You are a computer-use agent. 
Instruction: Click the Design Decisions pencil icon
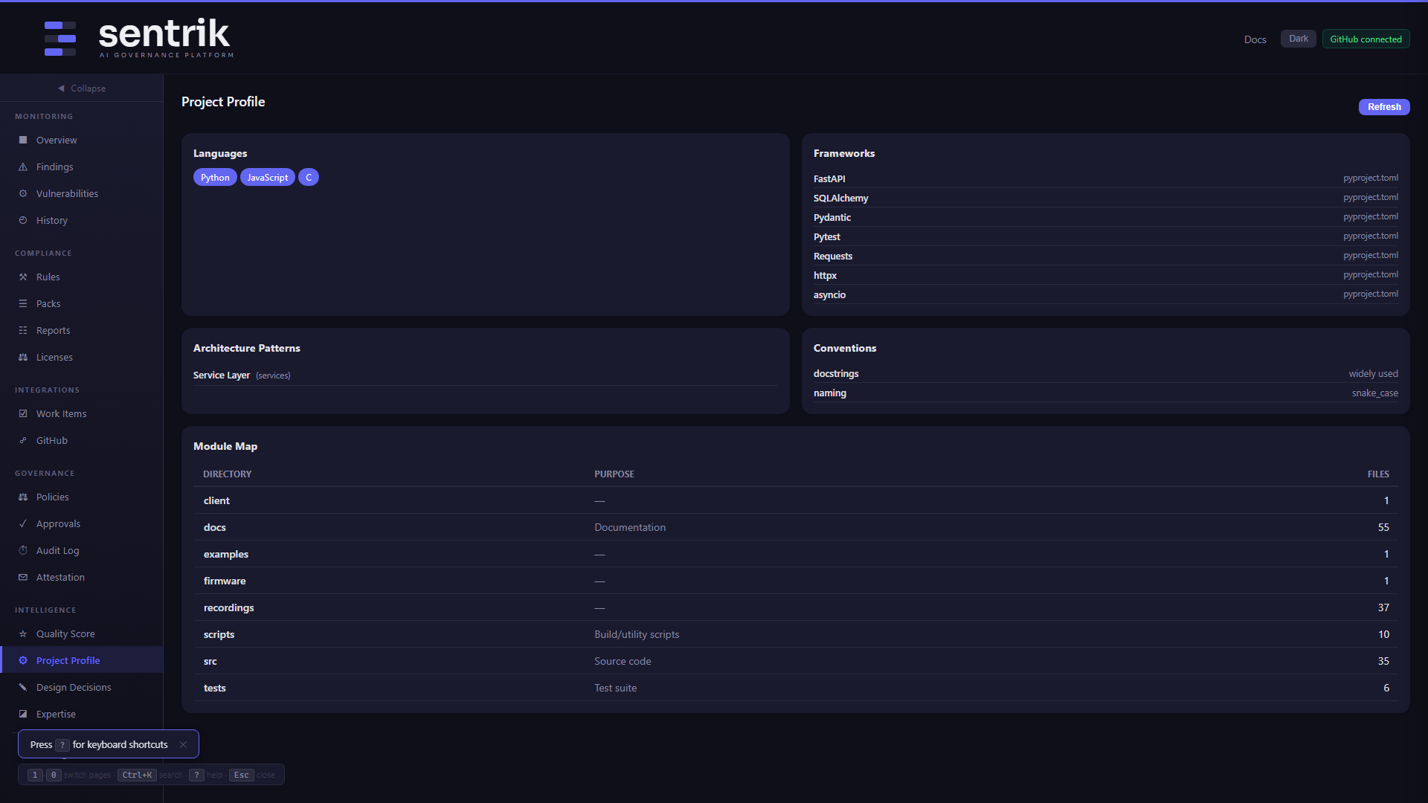tap(23, 687)
